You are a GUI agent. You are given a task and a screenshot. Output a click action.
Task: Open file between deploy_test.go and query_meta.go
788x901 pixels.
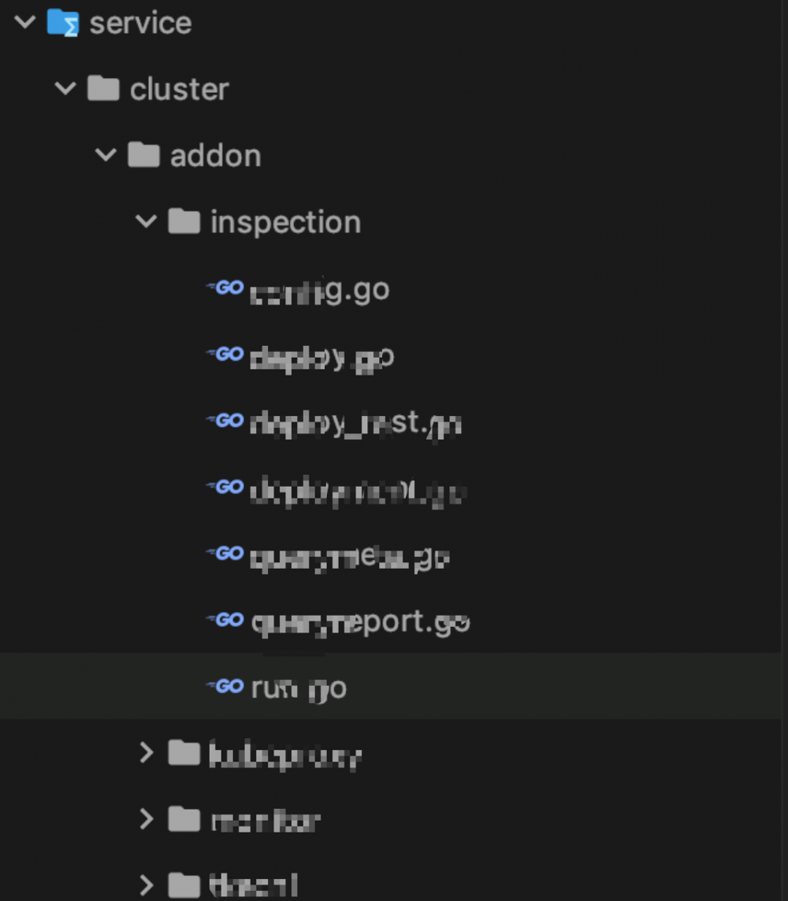(x=358, y=492)
